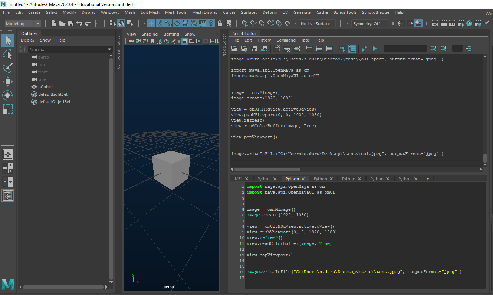
Task: Open the Hypershade editor
Action: pos(469,23)
